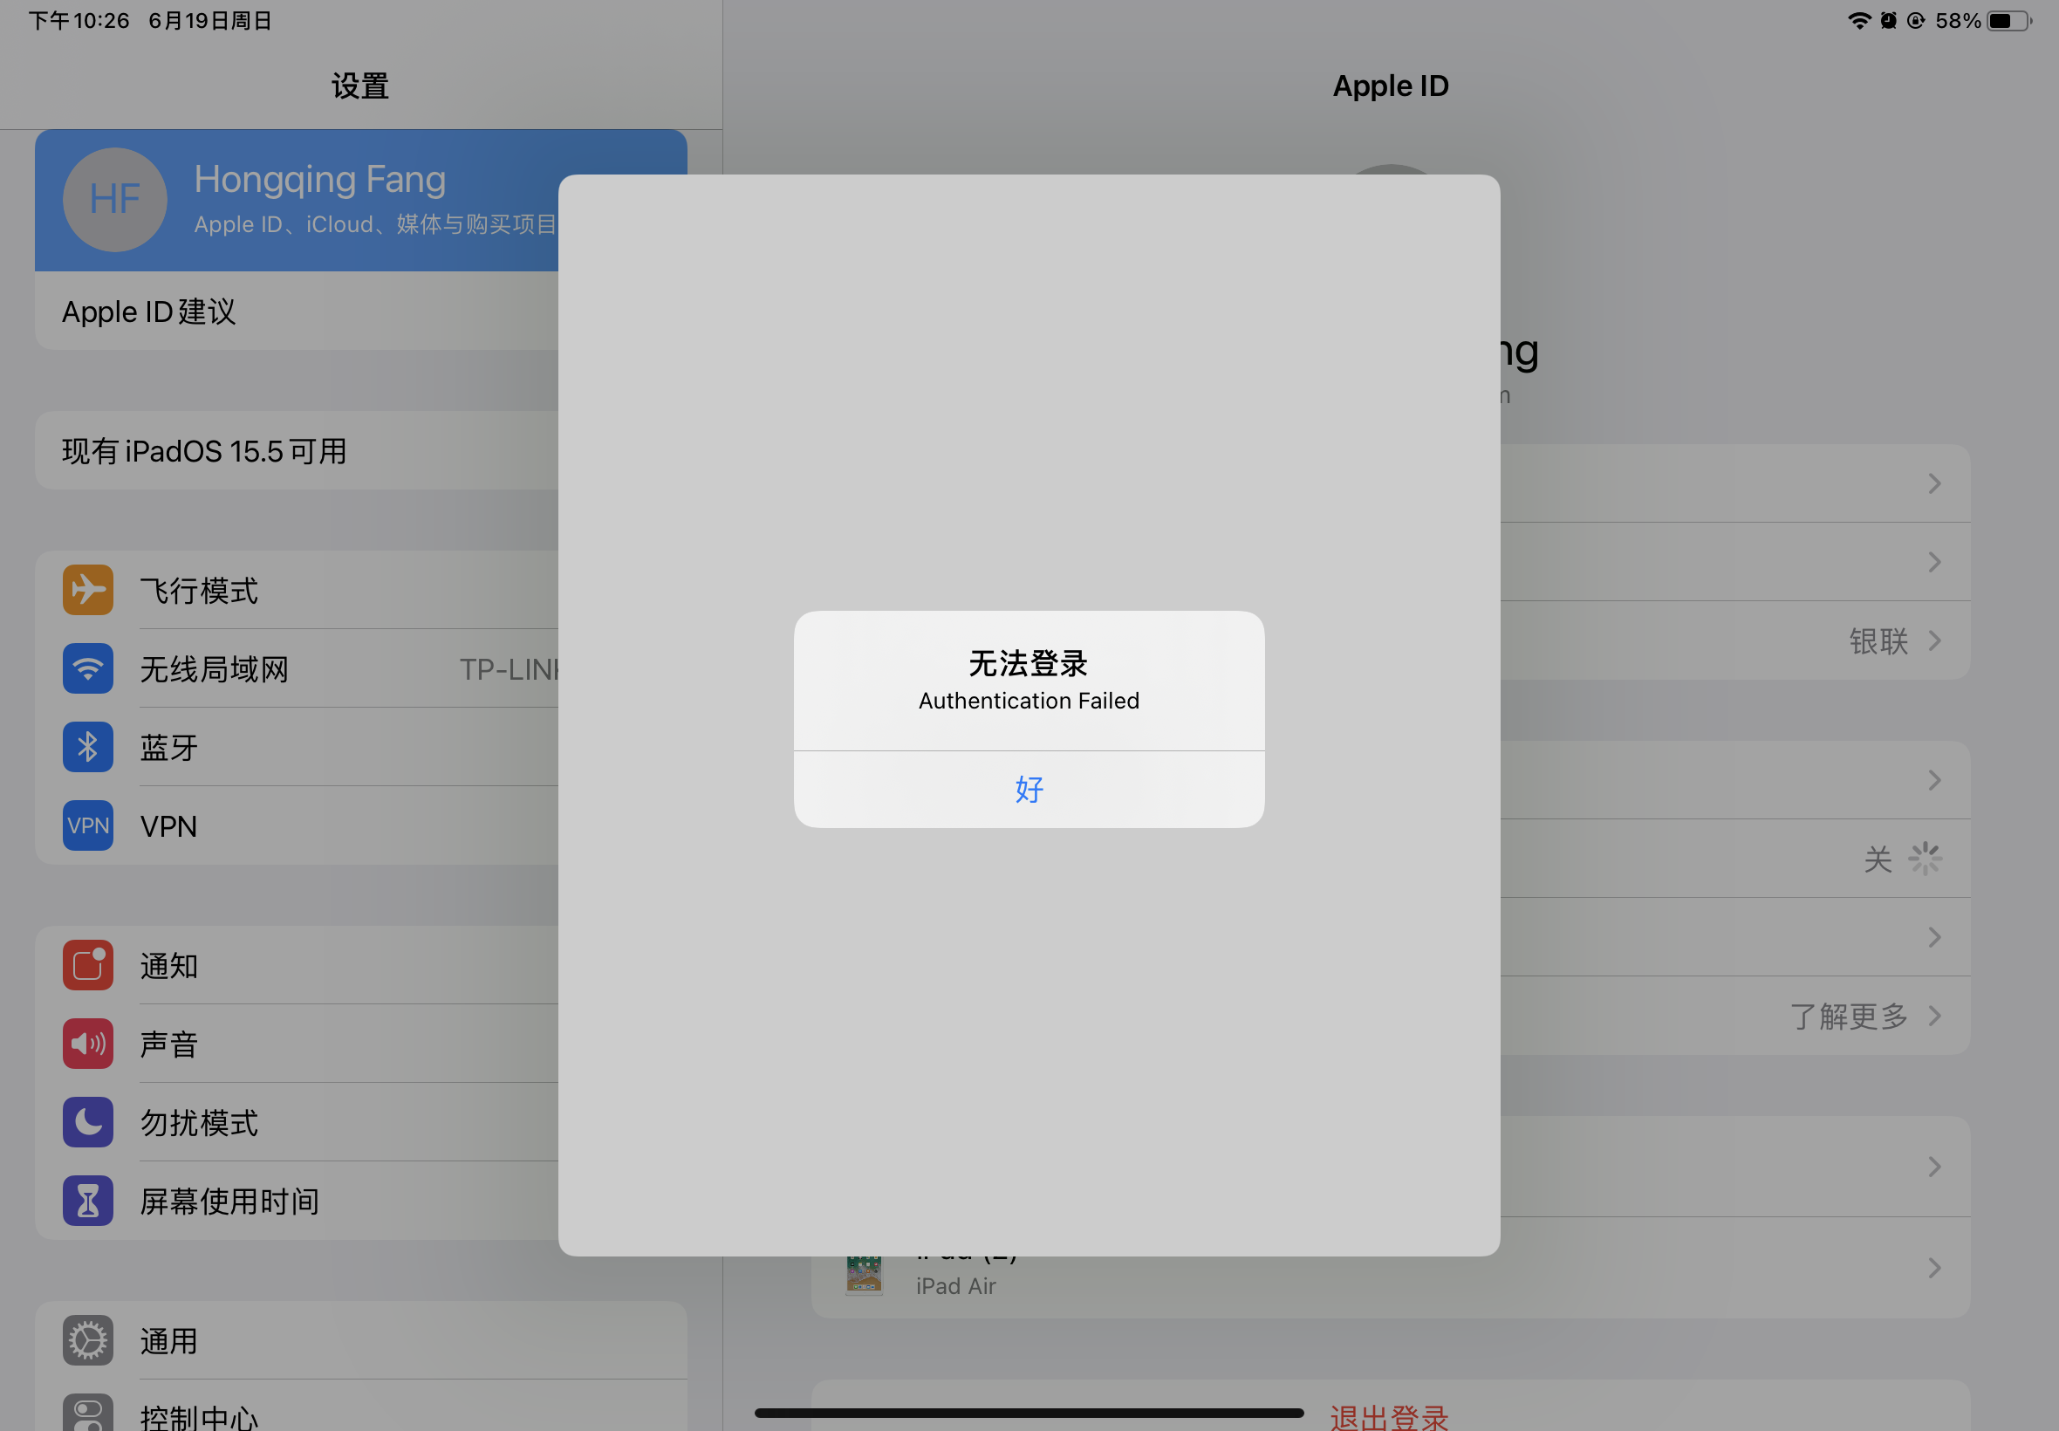Tap the airplane mode icon
This screenshot has height=1431, width=2059.
pos(88,590)
